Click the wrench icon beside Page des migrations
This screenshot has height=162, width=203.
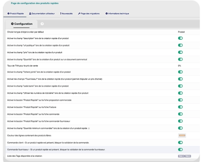[79, 14]
